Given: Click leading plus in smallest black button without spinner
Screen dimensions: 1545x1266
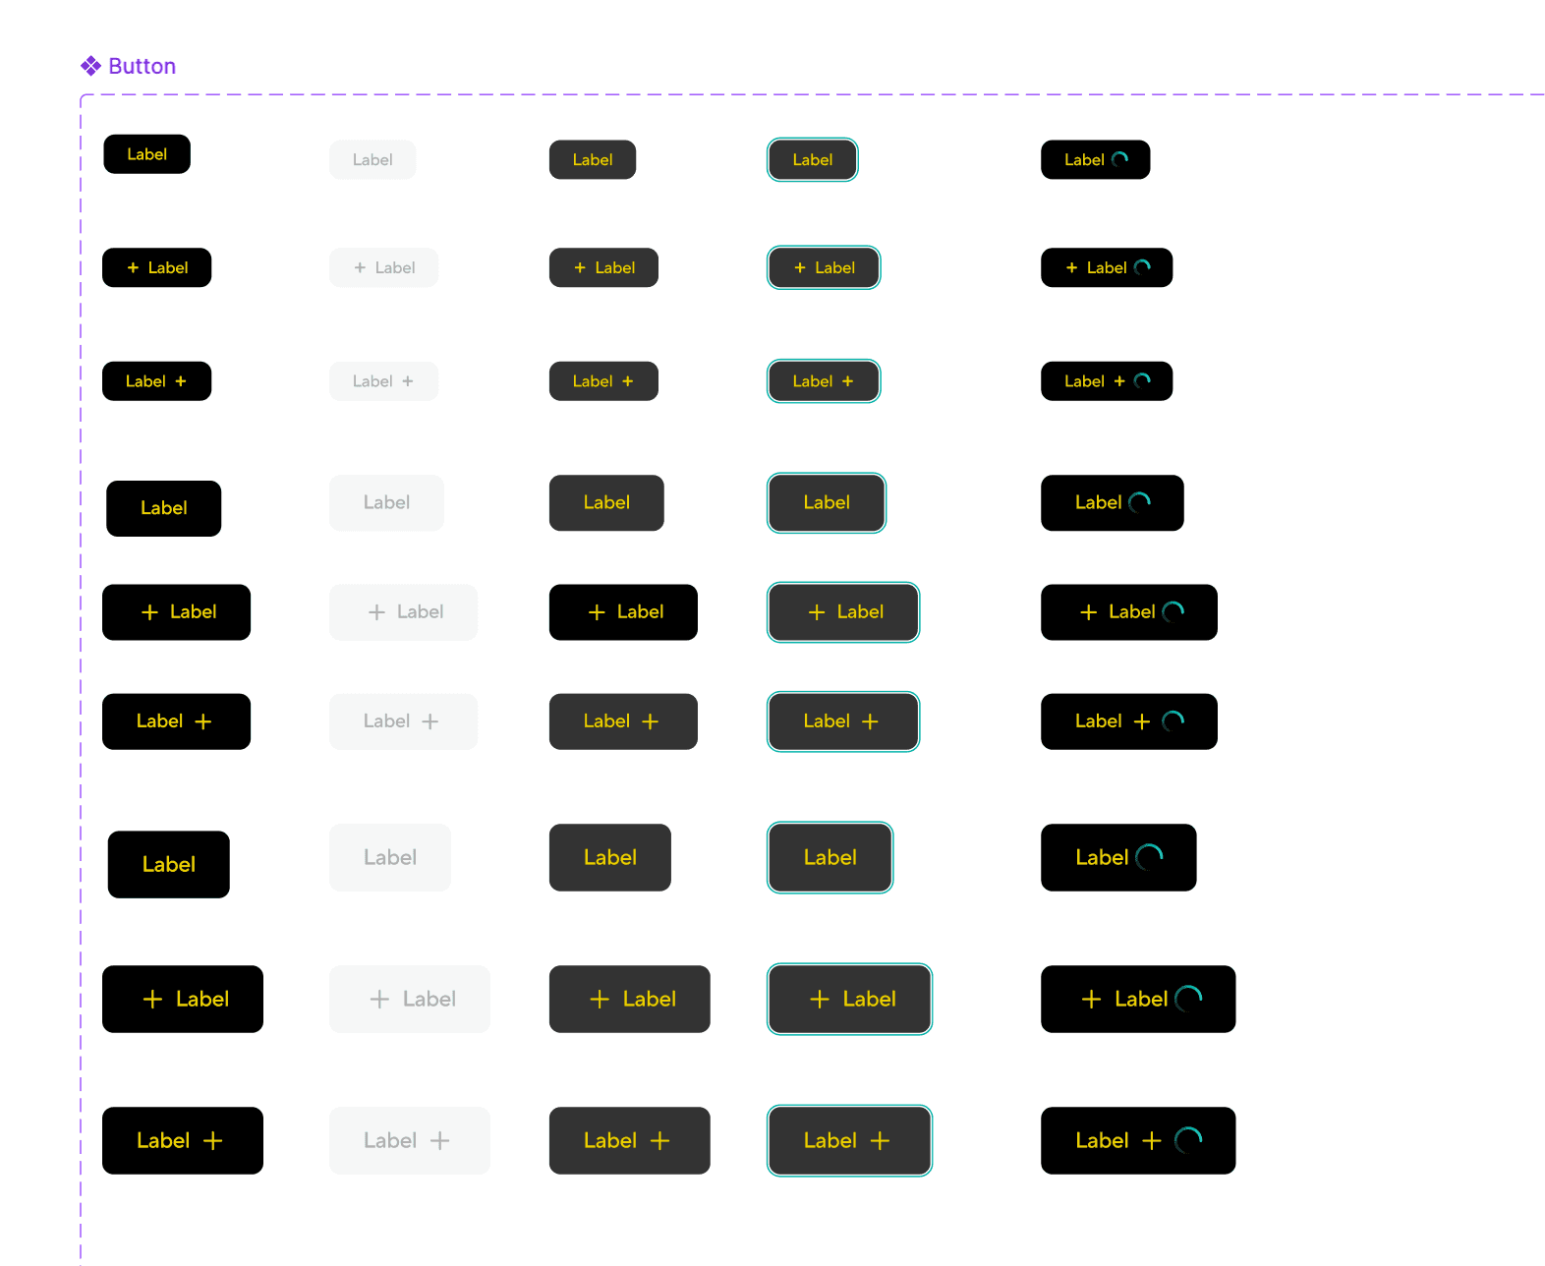Looking at the screenshot, I should point(134,268).
